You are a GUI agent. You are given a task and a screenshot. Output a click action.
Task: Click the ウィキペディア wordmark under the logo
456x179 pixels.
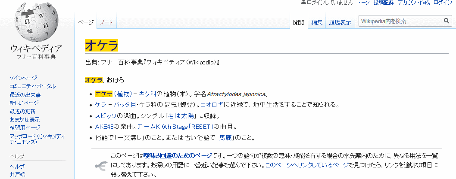point(36,49)
